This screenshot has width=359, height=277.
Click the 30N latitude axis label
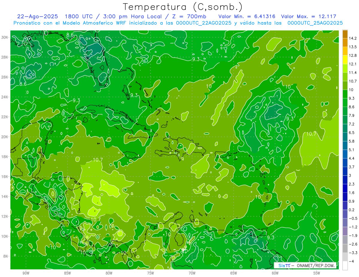[5, 37]
